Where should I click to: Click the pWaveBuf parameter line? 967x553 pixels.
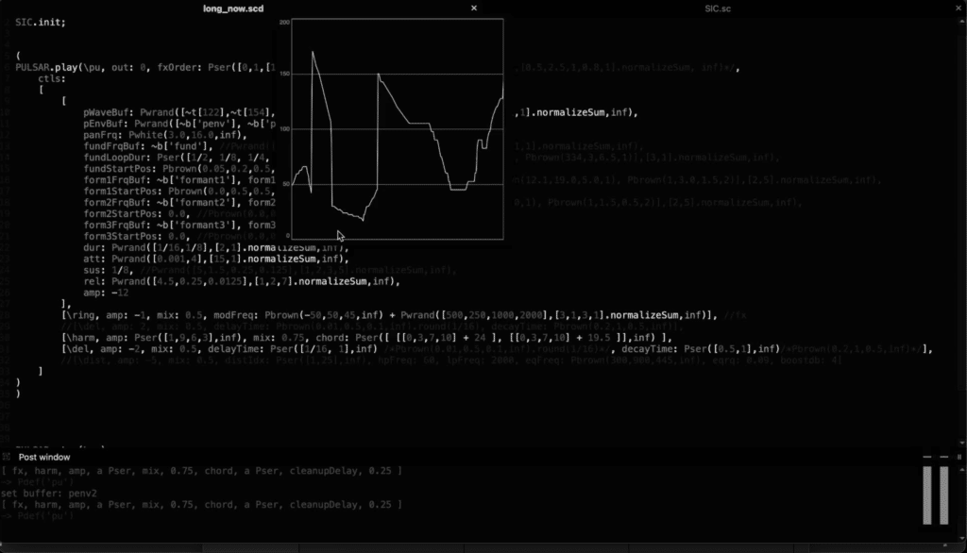click(189, 112)
